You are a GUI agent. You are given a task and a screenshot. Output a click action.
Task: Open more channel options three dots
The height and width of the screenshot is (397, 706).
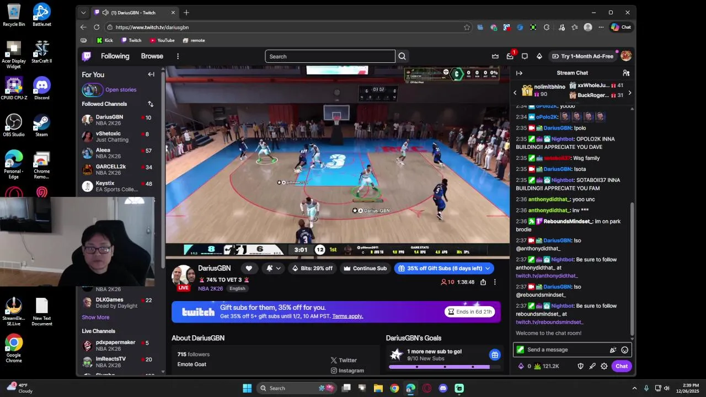coord(495,282)
